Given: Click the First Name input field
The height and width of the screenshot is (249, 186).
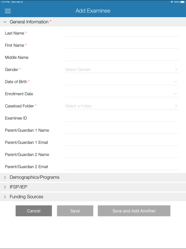Looking at the screenshot, I should coord(122,45).
